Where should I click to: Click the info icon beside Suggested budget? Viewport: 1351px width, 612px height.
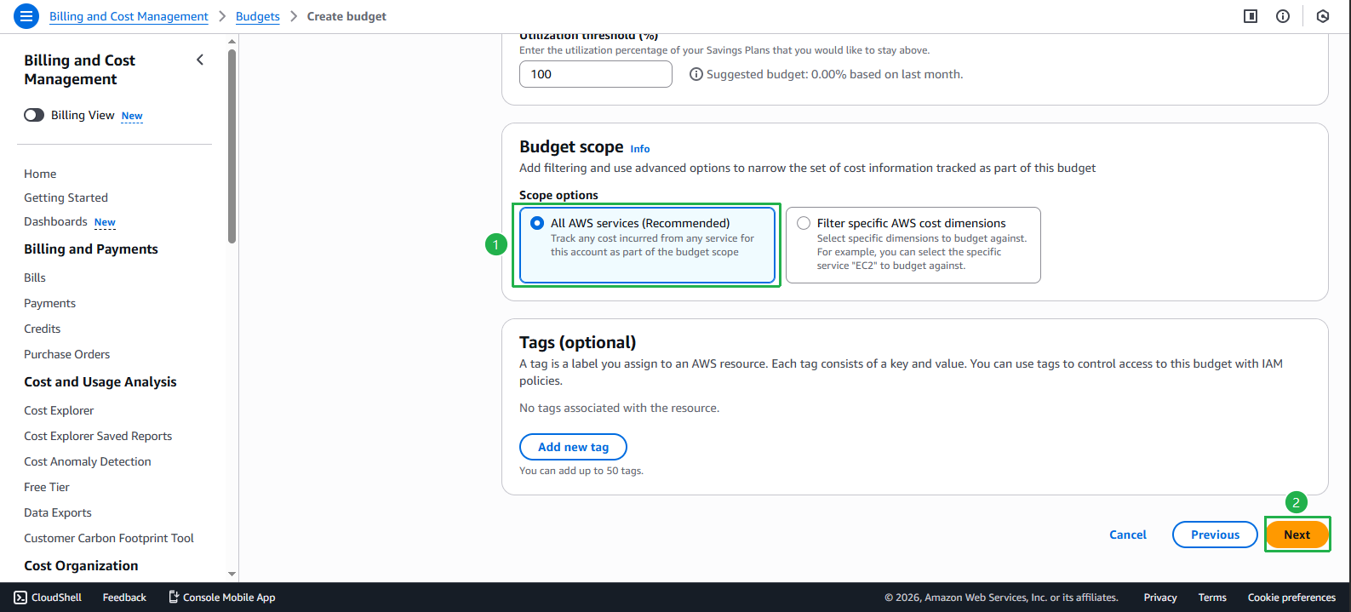tap(696, 74)
